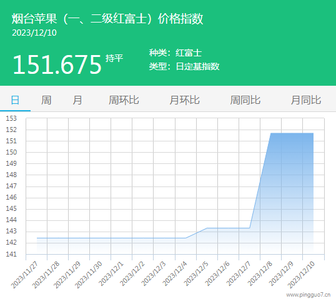
Task: Click the 类型: 日定基指数 label
Action: pyautogui.click(x=184, y=66)
